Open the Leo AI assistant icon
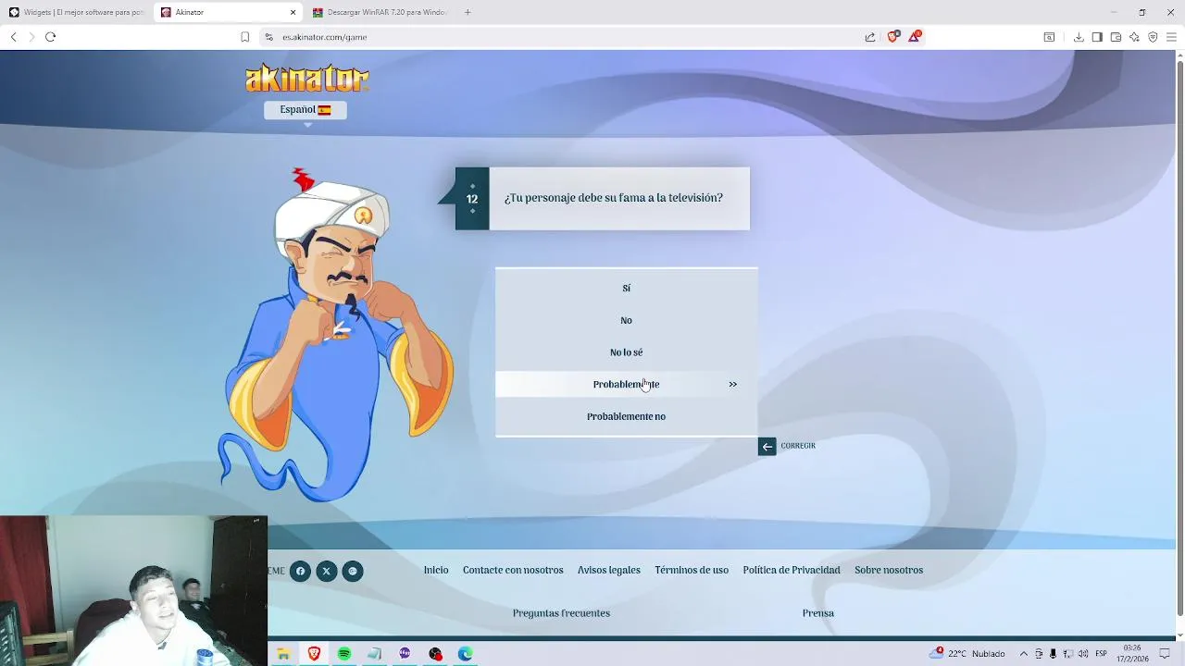This screenshot has height=666, width=1185. pyautogui.click(x=1134, y=37)
